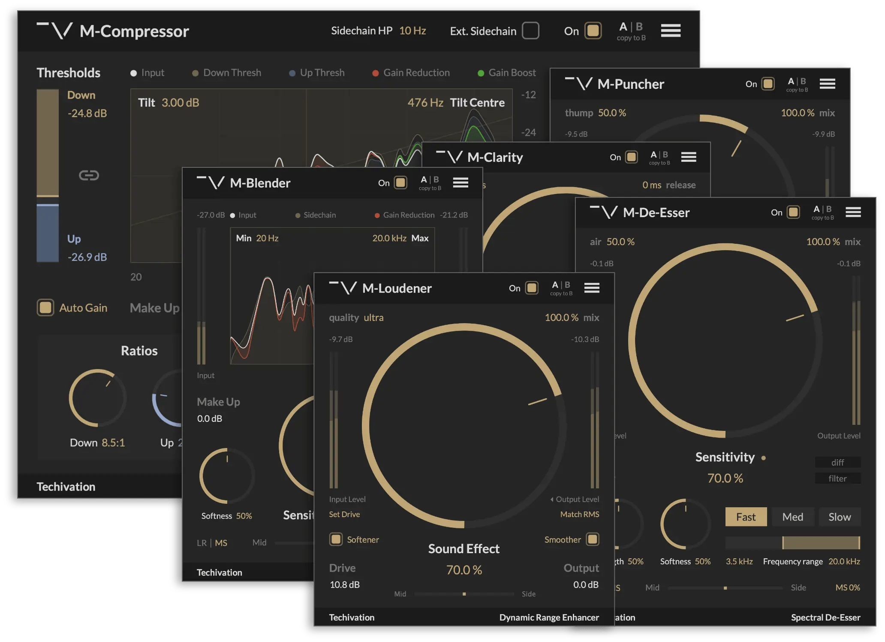Select B slot in M-Puncher
This screenshot has height=642, width=885.
pos(803,81)
